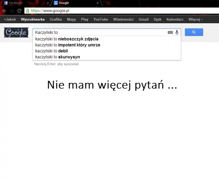Click the blue search magnifier button
The width and height of the screenshot is (219, 178).
click(194, 32)
